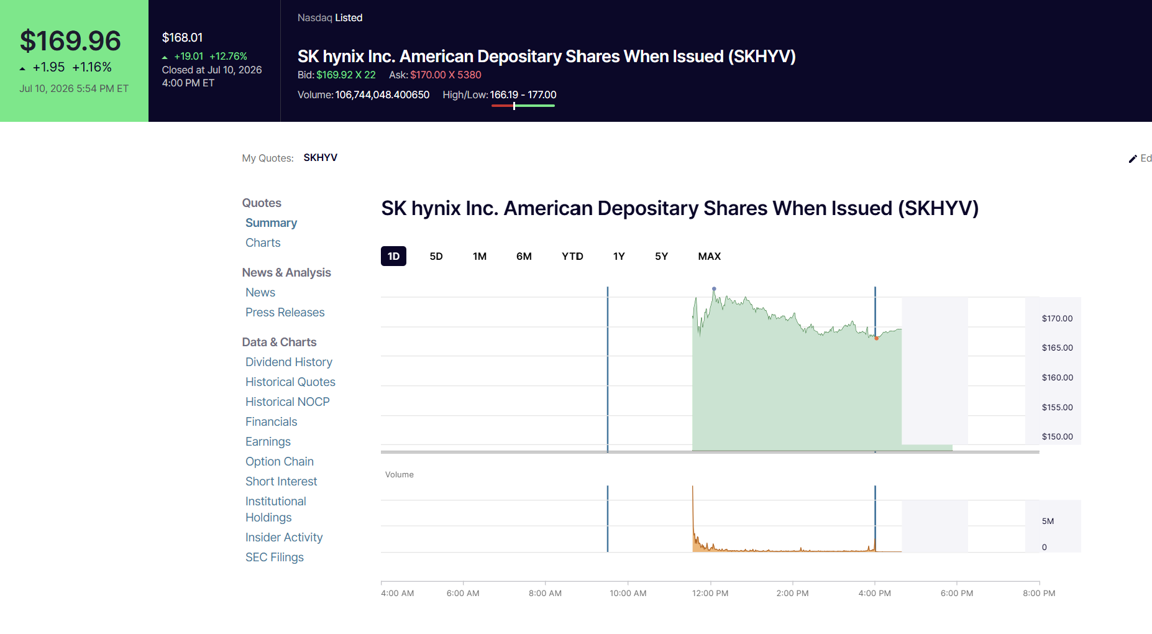The width and height of the screenshot is (1152, 634).
Task: Go to the News page link
Action: [x=260, y=292]
